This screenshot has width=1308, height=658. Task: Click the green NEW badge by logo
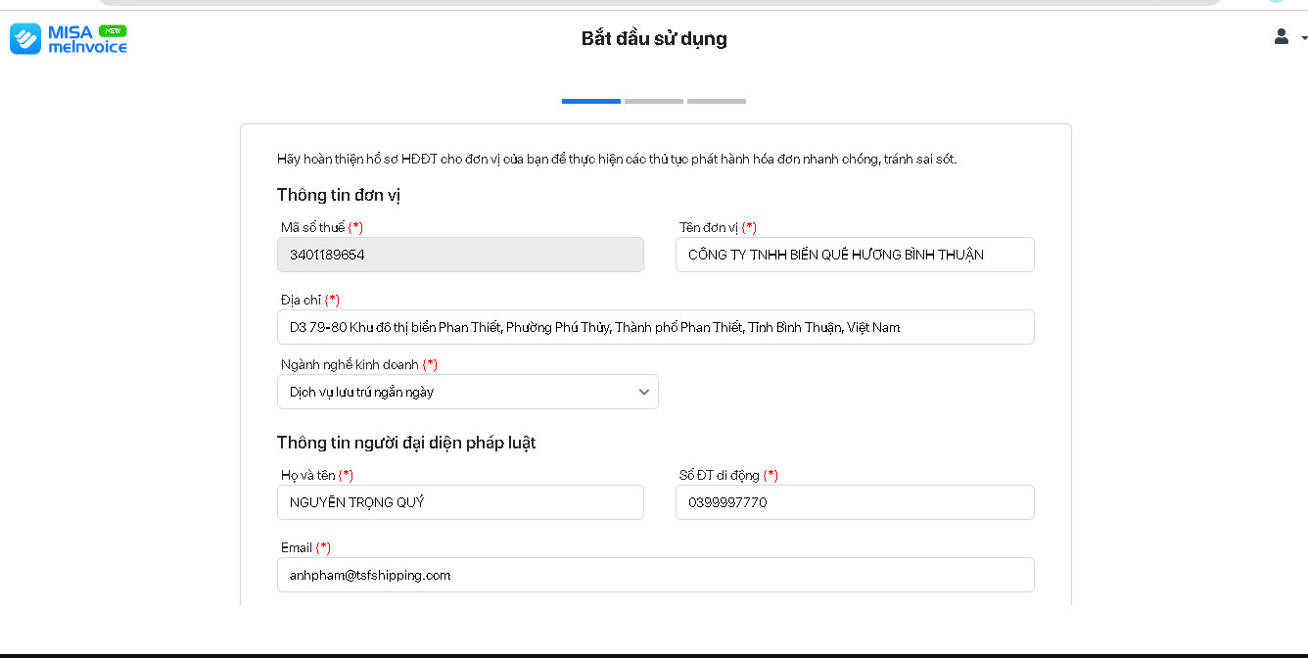click(x=113, y=30)
